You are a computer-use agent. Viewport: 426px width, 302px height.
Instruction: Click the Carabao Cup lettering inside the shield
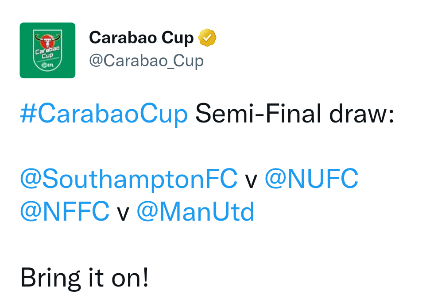click(47, 53)
